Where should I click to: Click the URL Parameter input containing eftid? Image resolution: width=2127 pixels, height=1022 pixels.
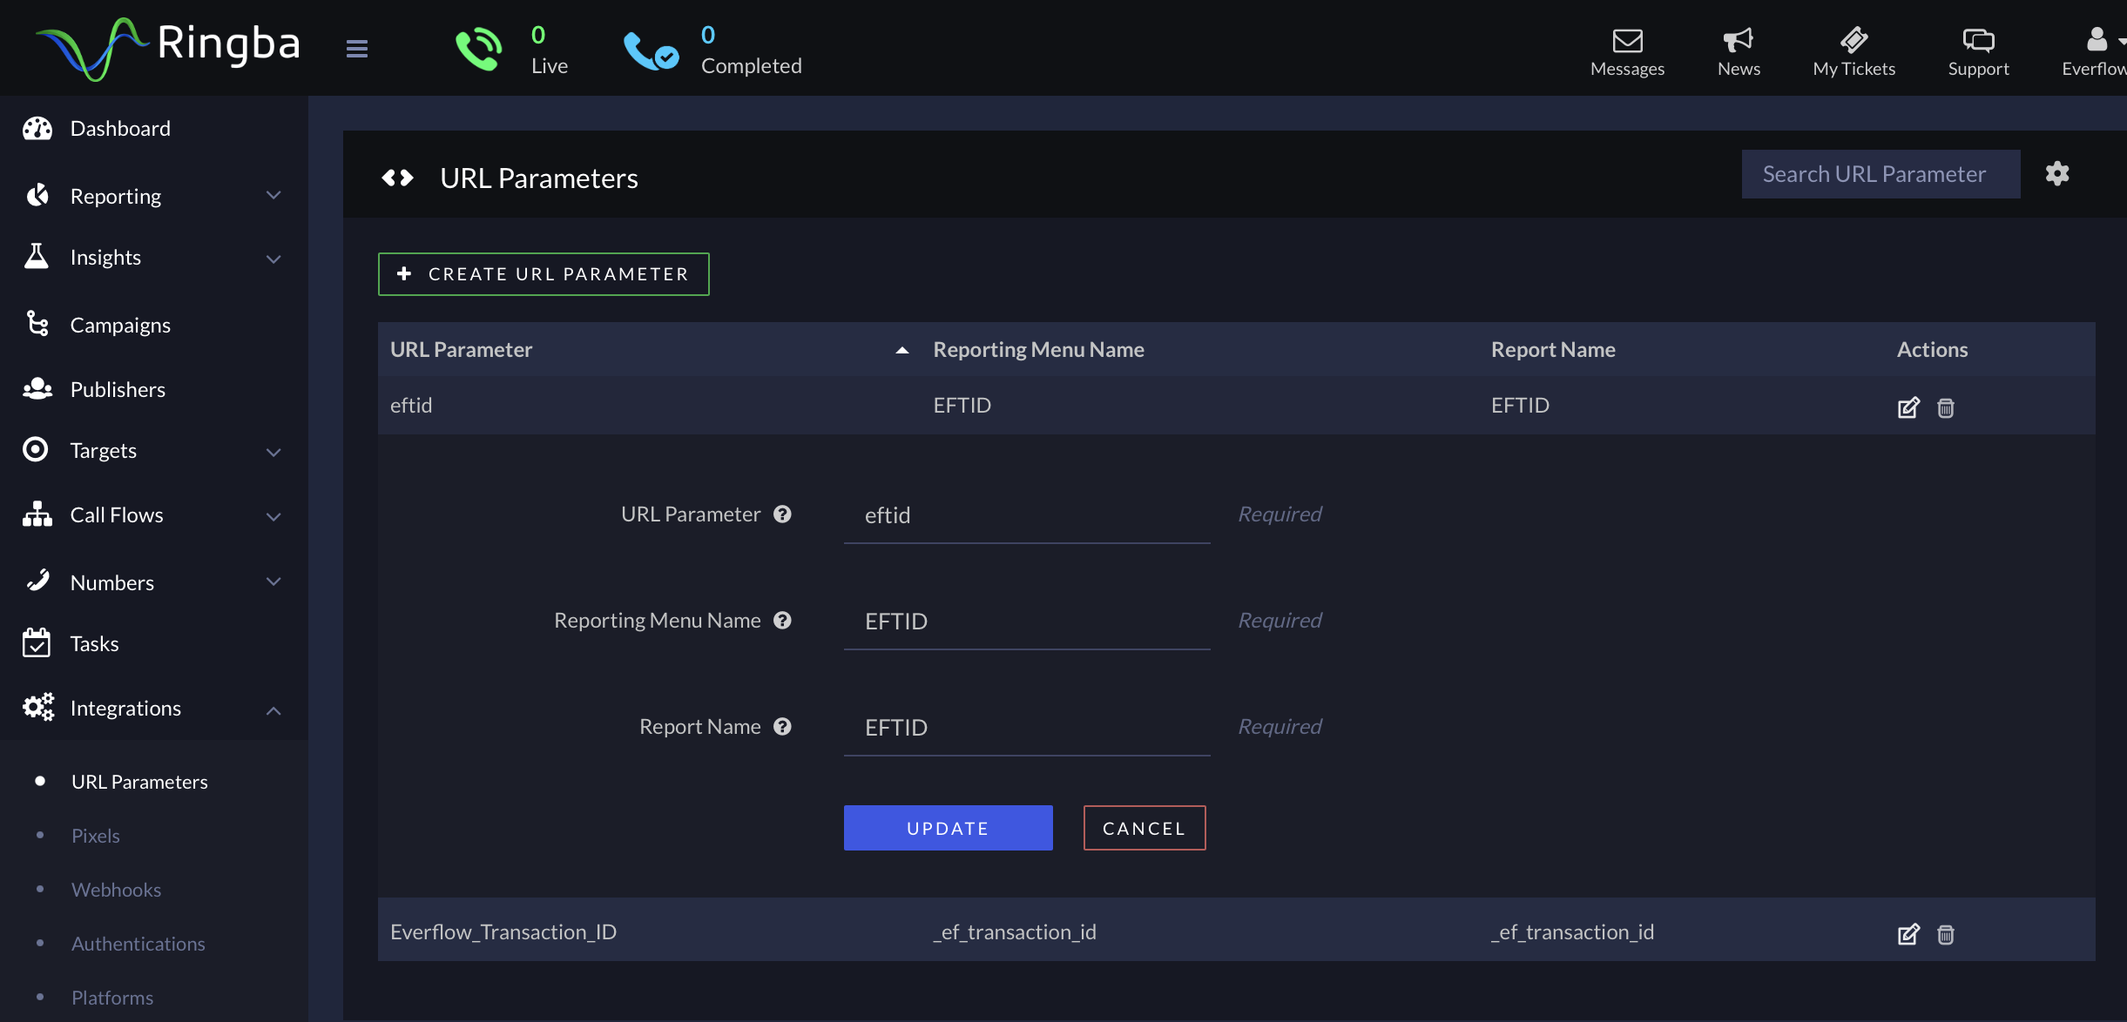[x=1027, y=515]
